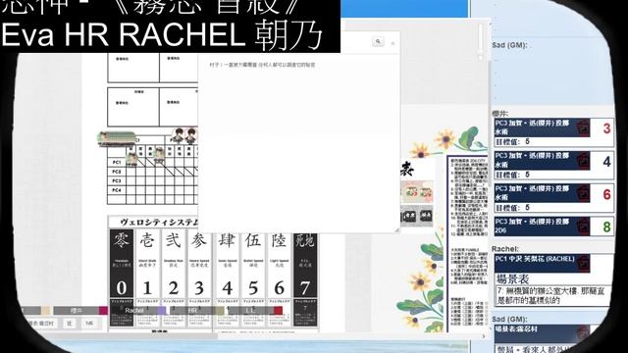Close the handout popup with the x
This screenshot has width=628, height=353.
point(392,43)
